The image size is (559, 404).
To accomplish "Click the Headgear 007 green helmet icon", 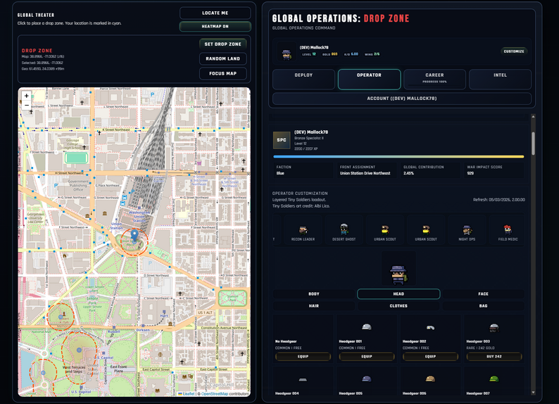I will (x=494, y=379).
